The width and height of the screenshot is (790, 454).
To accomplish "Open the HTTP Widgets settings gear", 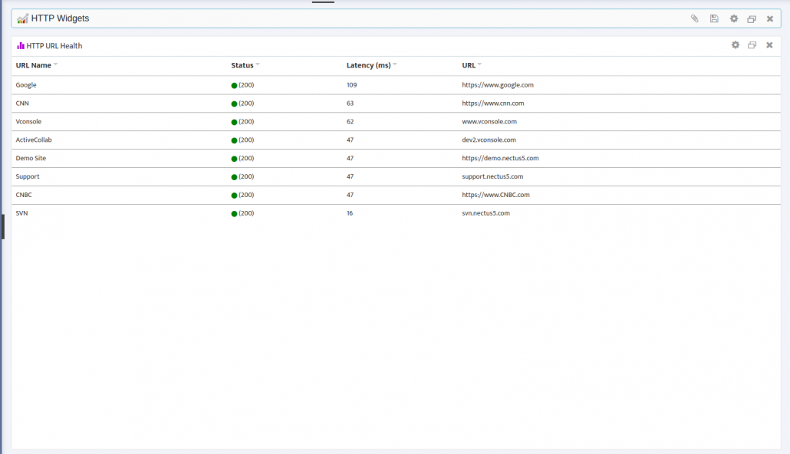I will pos(734,18).
